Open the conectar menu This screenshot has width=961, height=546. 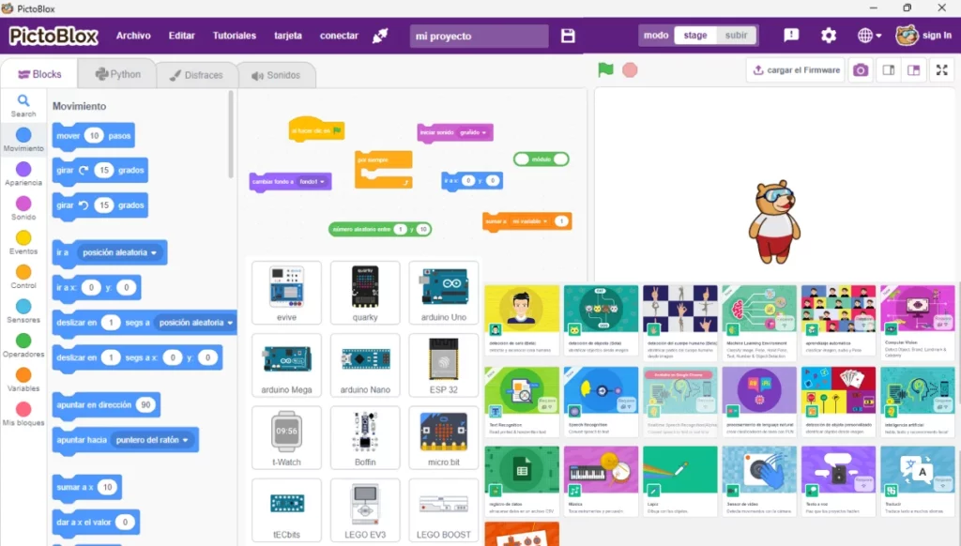(x=339, y=36)
